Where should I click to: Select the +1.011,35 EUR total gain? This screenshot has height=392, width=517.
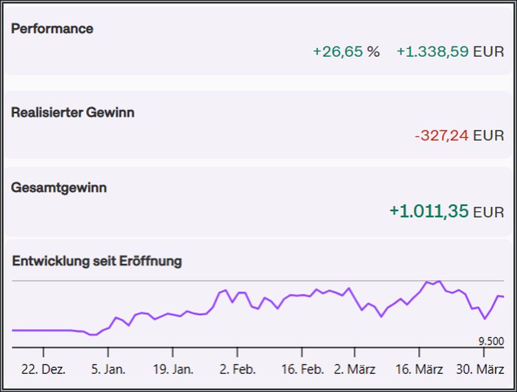(x=446, y=211)
